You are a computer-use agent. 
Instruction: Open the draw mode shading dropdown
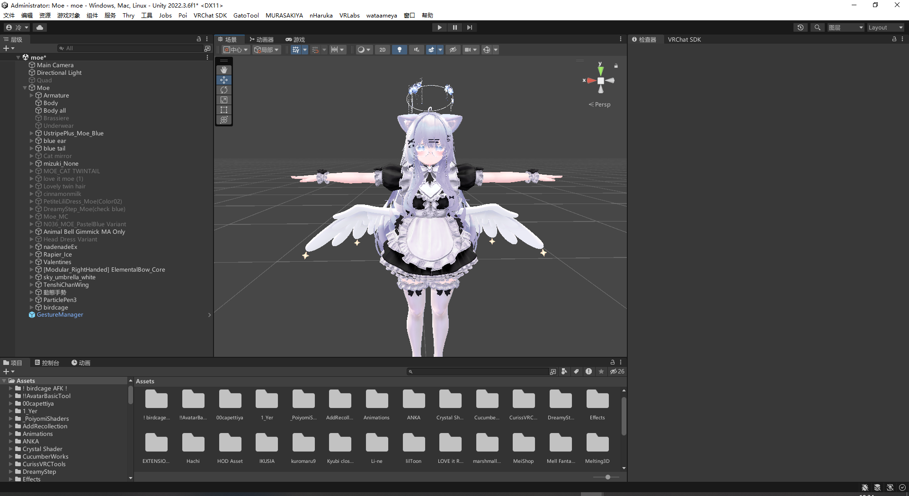[x=364, y=50]
